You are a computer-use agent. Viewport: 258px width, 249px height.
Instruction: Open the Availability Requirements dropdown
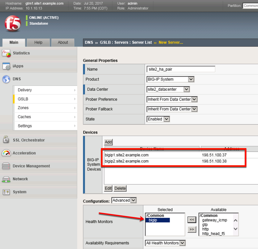click(x=165, y=243)
